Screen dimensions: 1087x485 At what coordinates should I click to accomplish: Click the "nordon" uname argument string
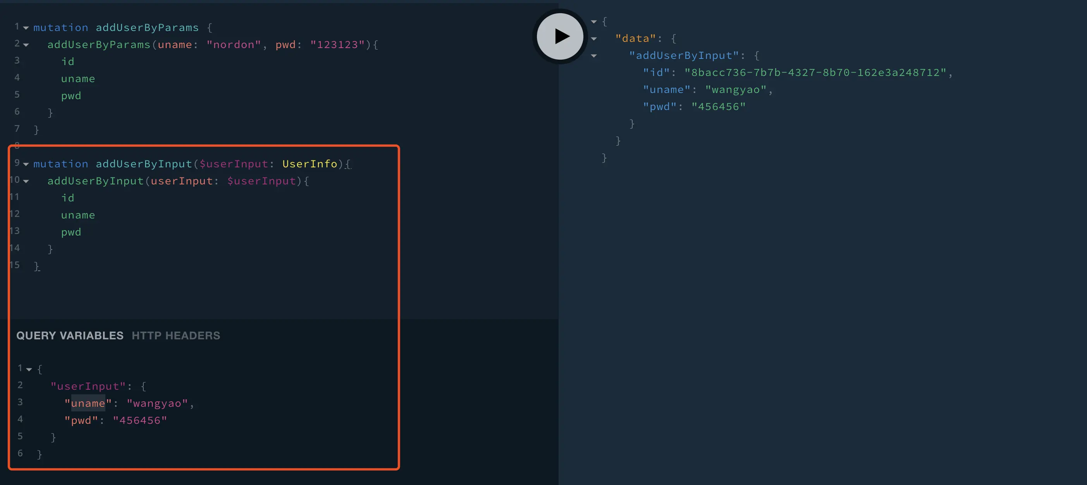(x=233, y=45)
